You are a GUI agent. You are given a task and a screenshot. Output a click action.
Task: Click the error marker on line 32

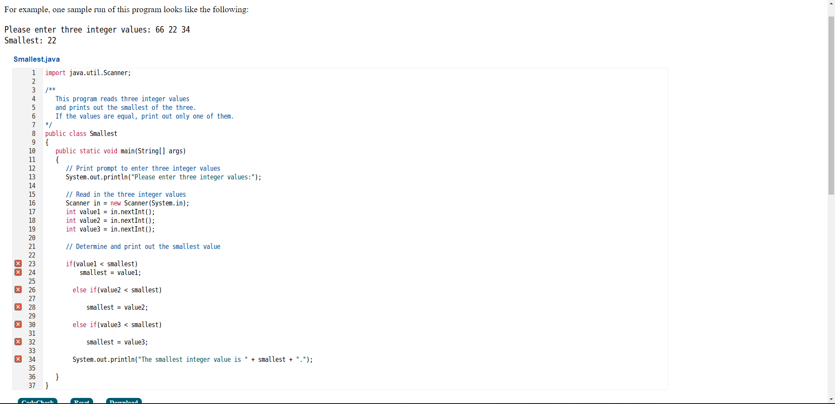point(18,341)
